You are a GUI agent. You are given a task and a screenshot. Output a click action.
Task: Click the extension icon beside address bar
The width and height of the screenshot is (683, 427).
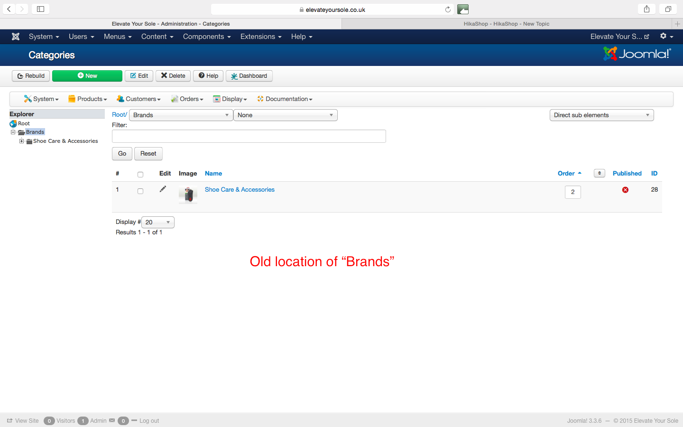(463, 9)
